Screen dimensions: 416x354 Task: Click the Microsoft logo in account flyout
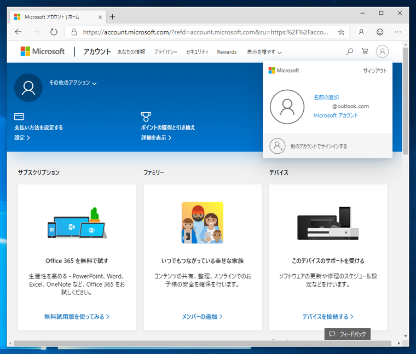pyautogui.click(x=284, y=71)
